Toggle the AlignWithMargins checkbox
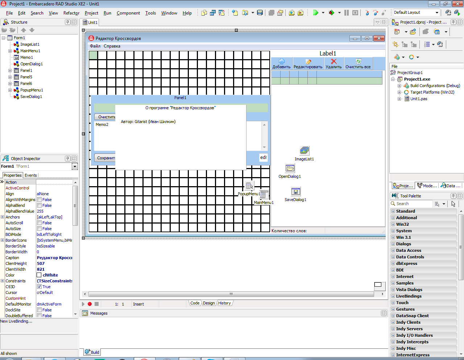This screenshot has width=464, height=360. pyautogui.click(x=39, y=200)
